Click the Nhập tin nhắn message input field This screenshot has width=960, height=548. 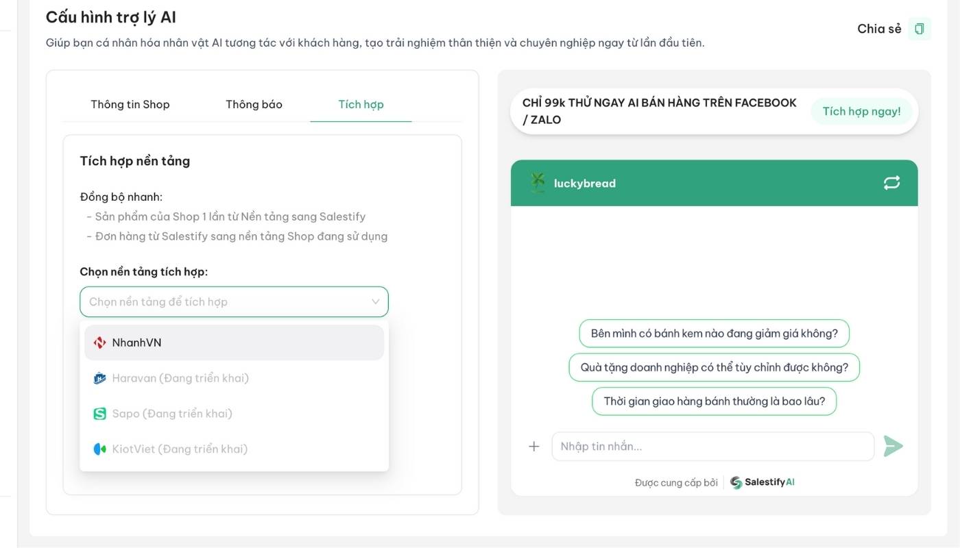click(x=713, y=446)
